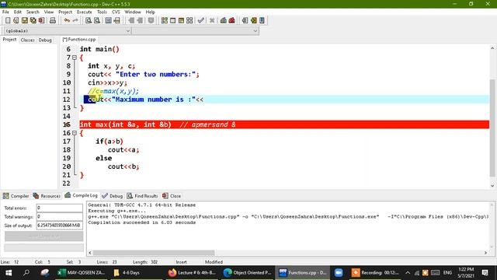The width and height of the screenshot is (497, 280).
Task: Click the Close tab of bottom panel
Action: 172,196
